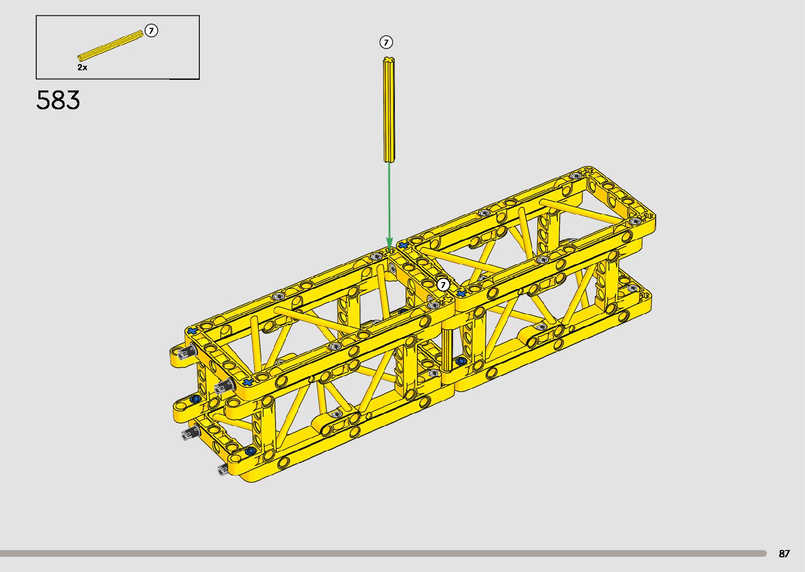Click the yellow axle in the parts box

point(110,45)
